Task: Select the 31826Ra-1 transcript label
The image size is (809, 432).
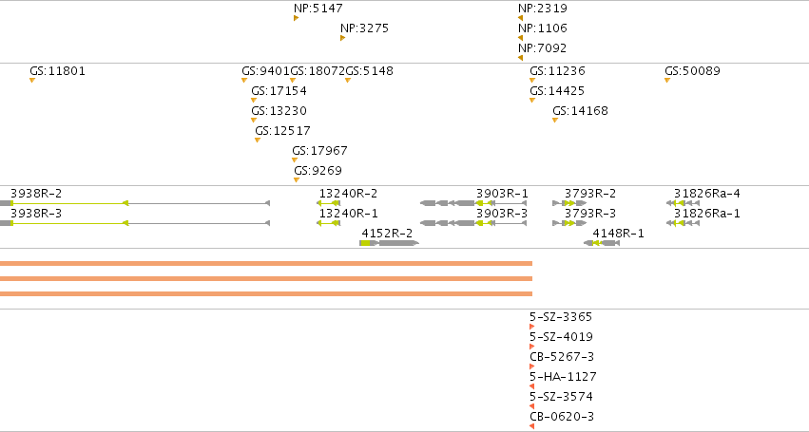Action: (707, 214)
